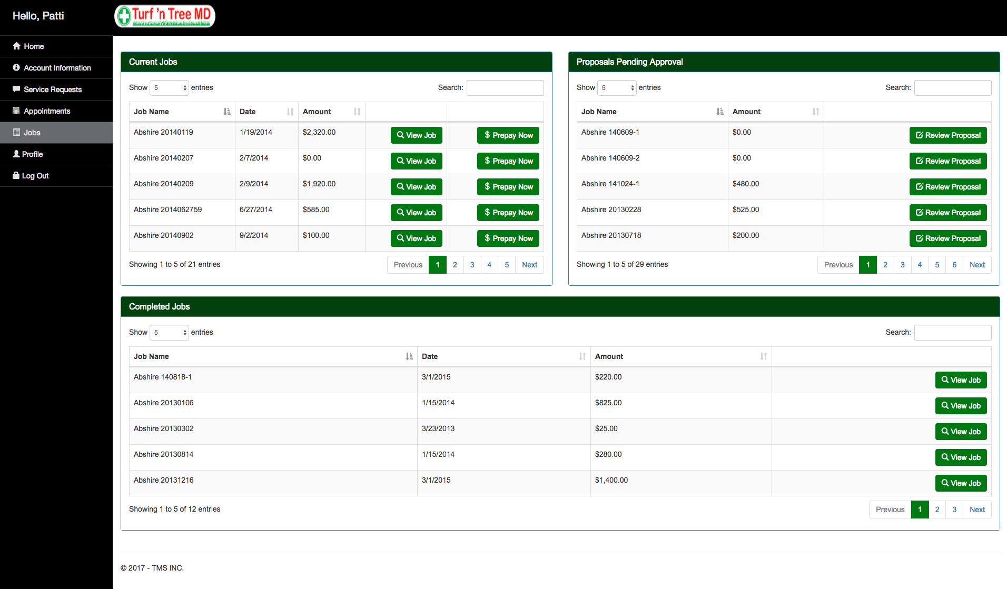Go to page 2 of Current Jobs
The image size is (1007, 589).
(455, 265)
